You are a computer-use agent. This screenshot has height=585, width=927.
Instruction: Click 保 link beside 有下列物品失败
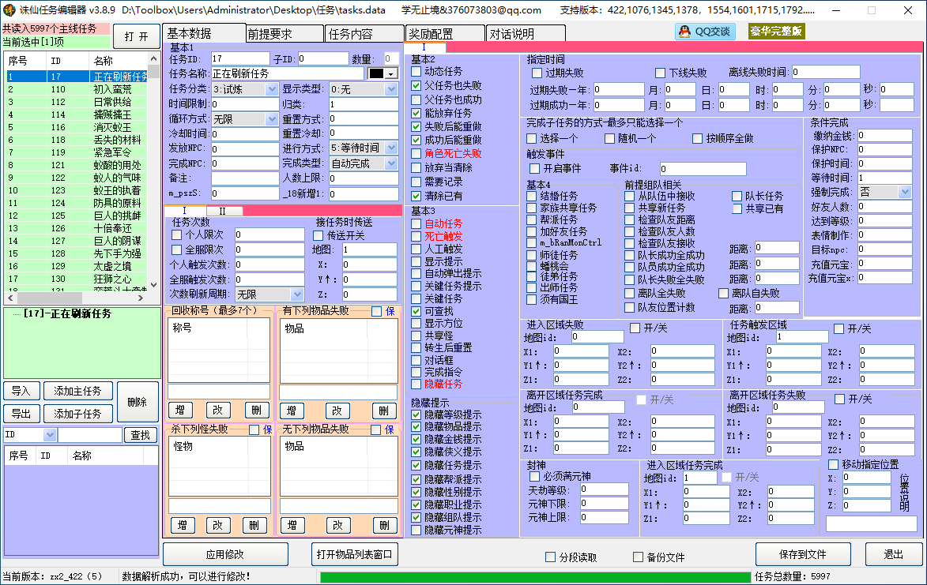click(x=390, y=311)
